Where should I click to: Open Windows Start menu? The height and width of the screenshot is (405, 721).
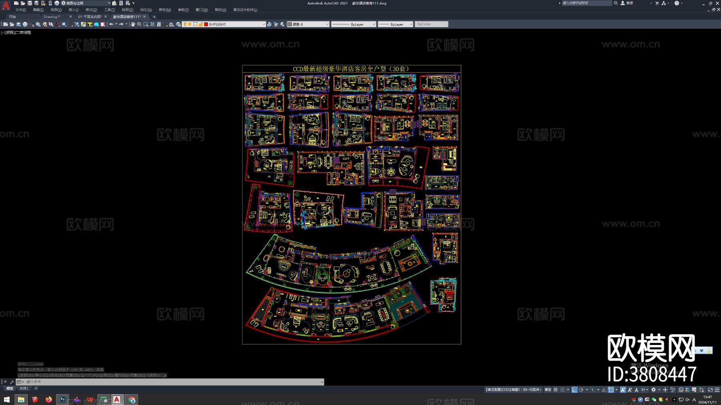click(6, 399)
